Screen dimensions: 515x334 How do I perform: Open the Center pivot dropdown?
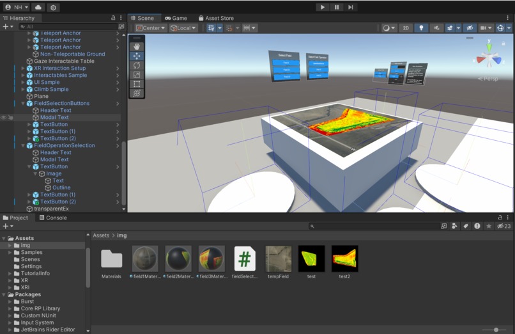150,28
